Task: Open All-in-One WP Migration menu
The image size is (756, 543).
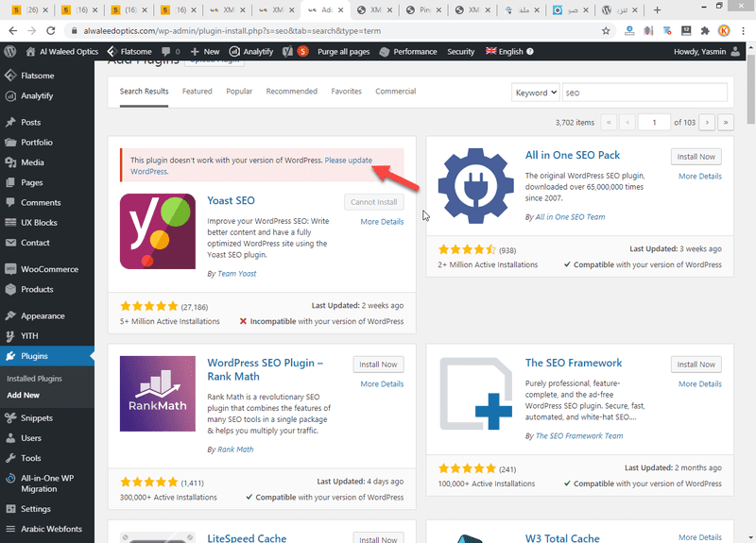Action: [46, 484]
